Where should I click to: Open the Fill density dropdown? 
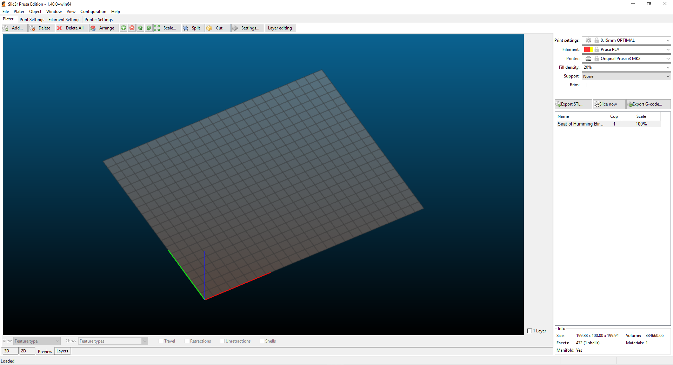(x=668, y=67)
